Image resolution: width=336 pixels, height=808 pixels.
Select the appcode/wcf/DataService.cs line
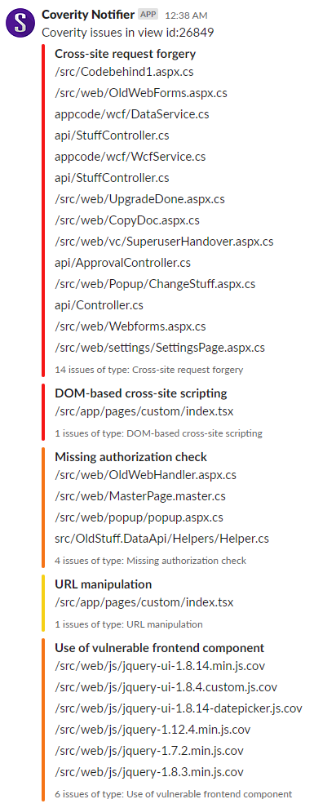click(x=132, y=114)
